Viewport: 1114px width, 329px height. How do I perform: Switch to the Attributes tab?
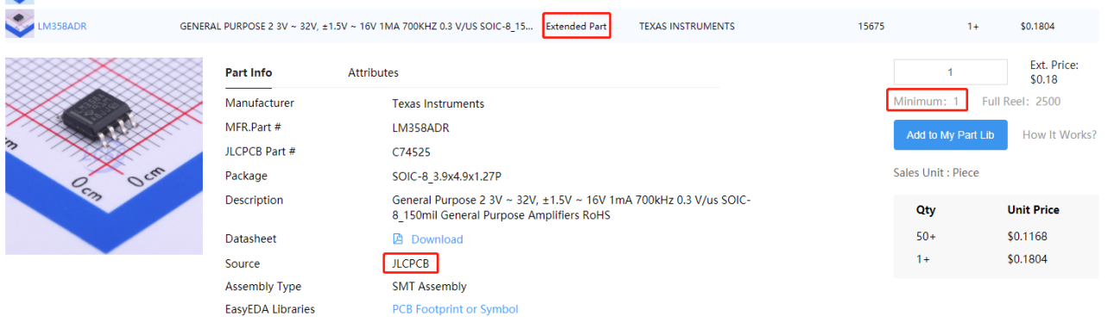(x=373, y=73)
